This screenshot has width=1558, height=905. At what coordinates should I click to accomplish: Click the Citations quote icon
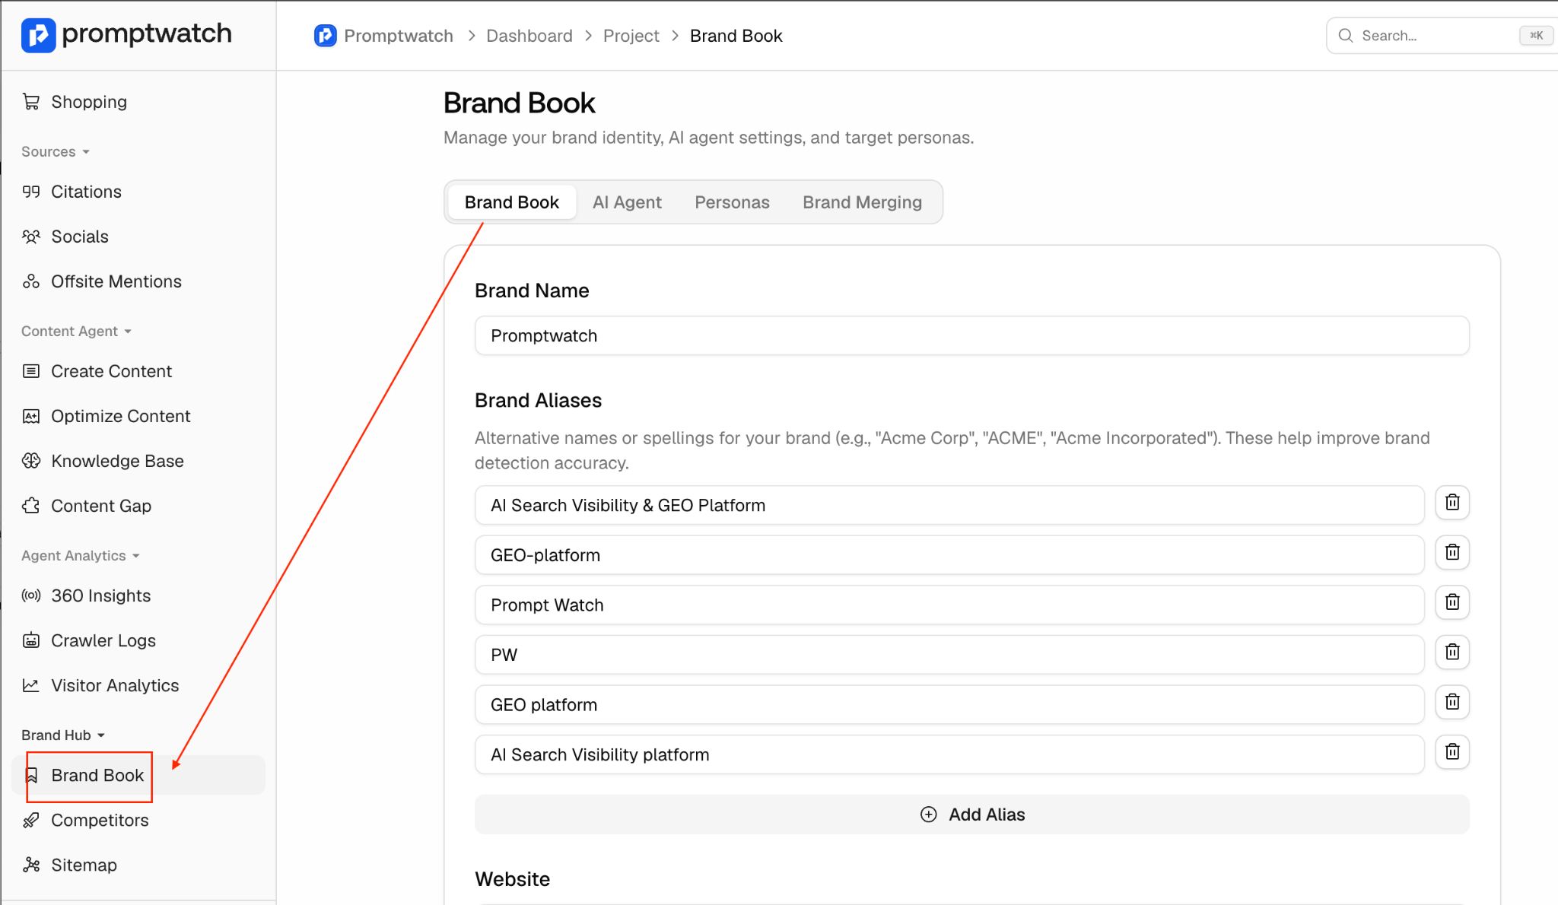tap(30, 192)
